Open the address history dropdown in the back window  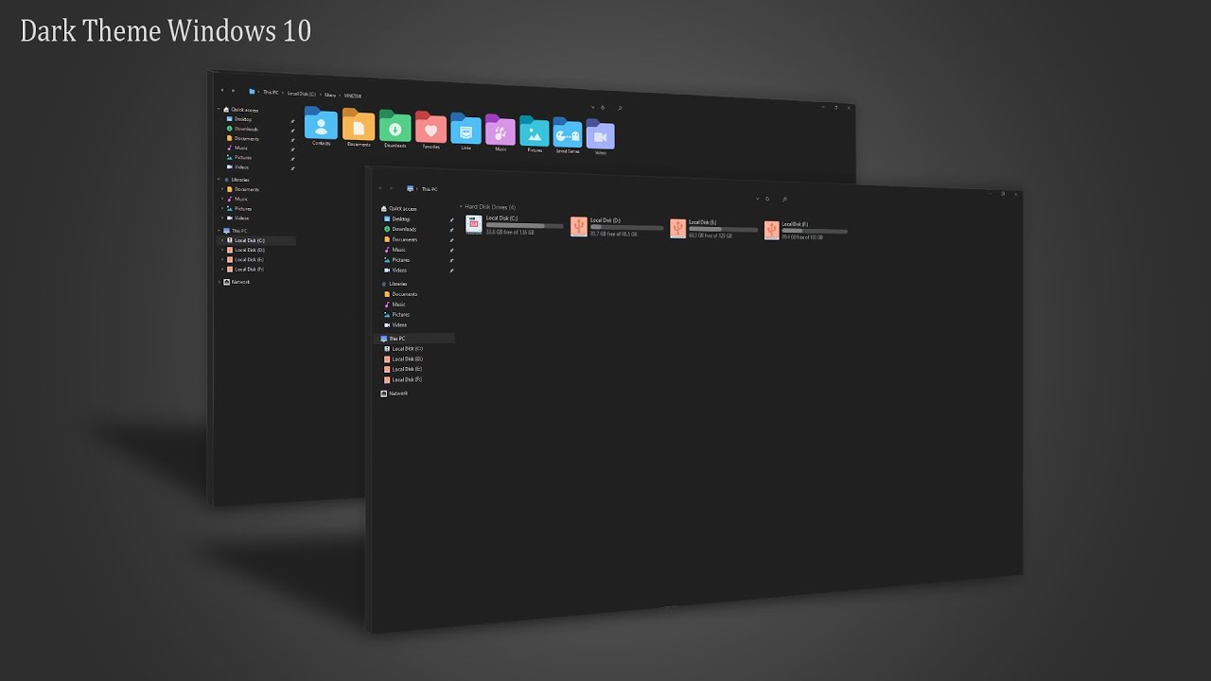(592, 107)
